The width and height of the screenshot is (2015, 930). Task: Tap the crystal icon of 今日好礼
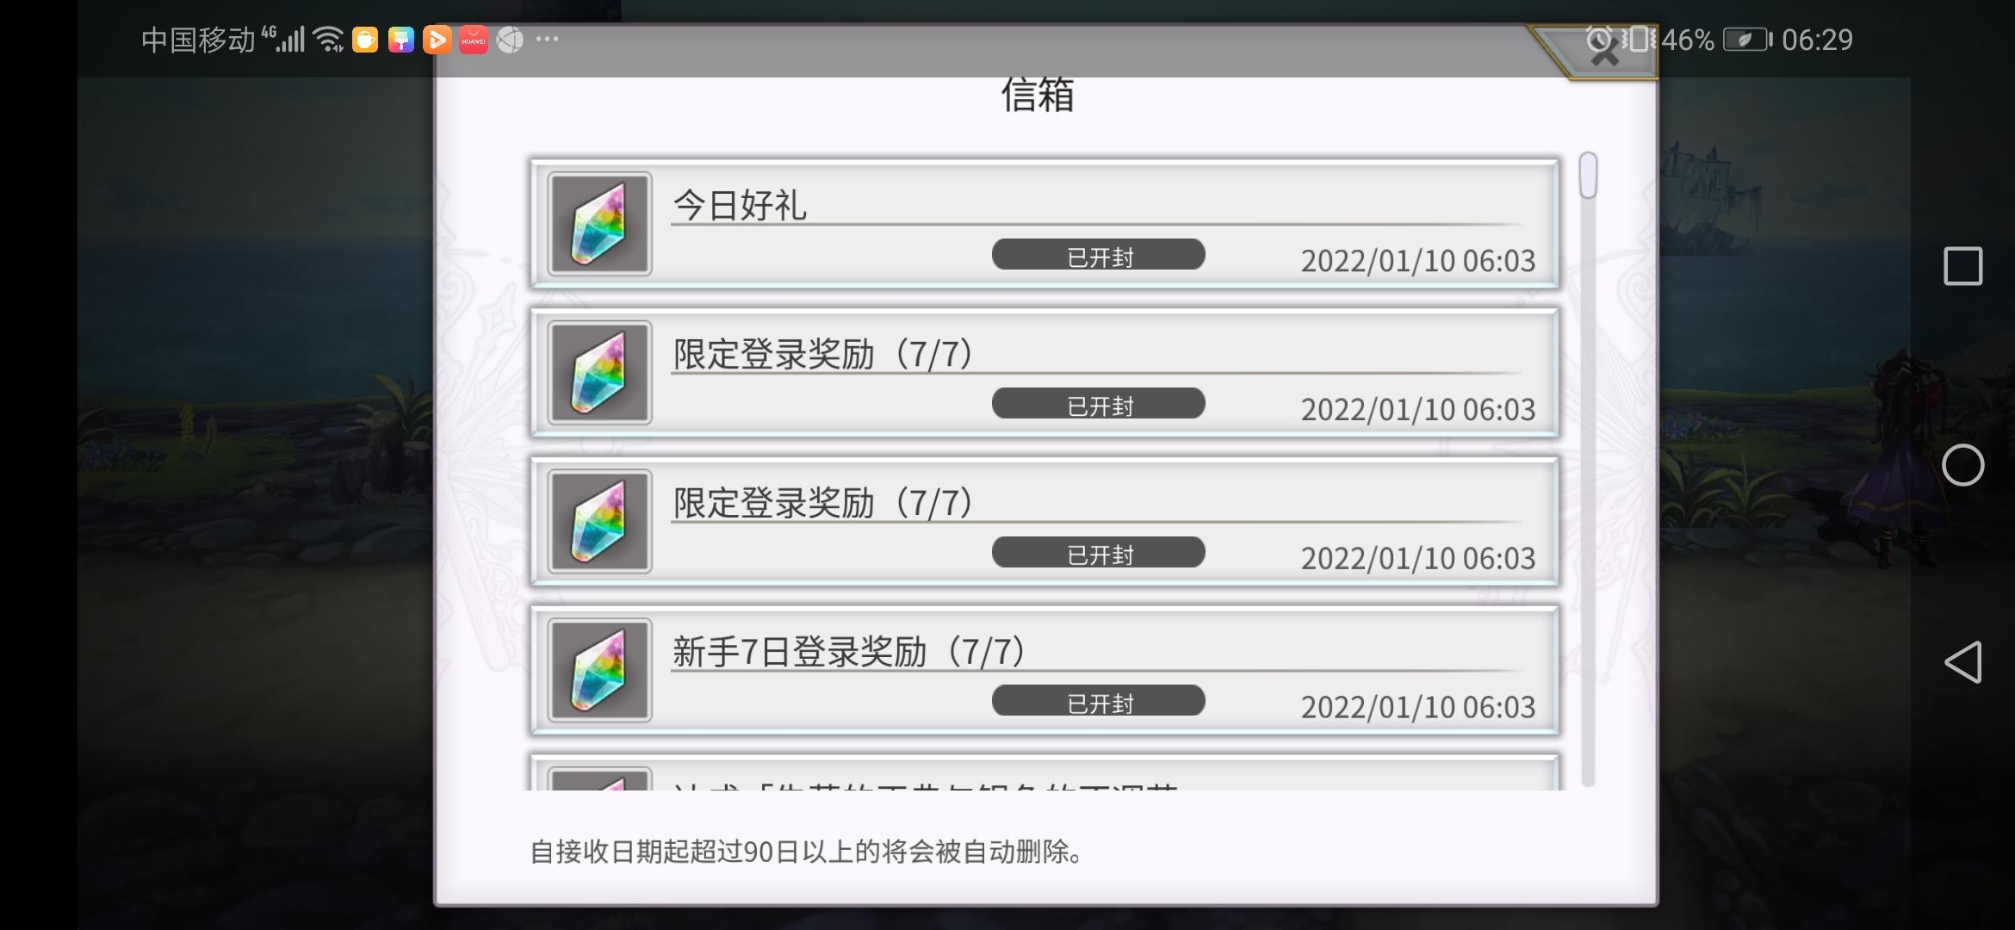click(x=599, y=224)
